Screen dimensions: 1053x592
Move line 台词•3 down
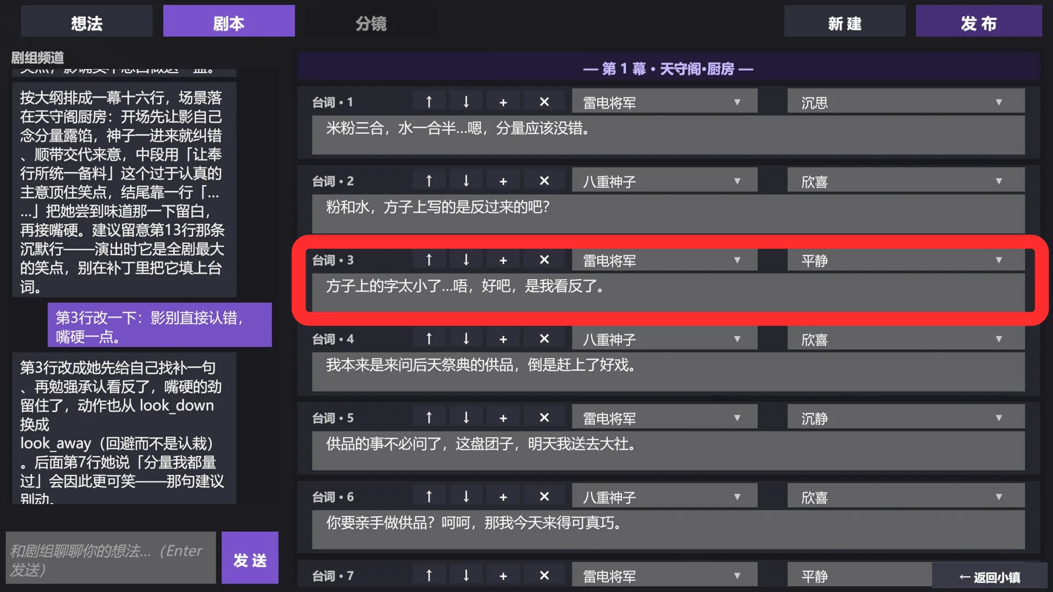pos(466,260)
